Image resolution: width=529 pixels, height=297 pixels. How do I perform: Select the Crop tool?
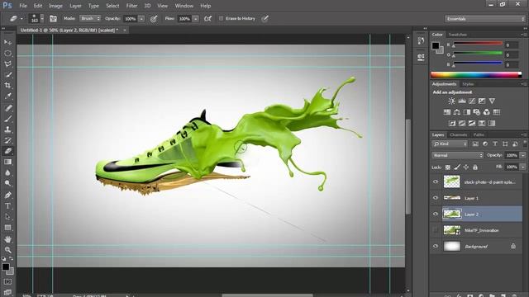(7, 85)
